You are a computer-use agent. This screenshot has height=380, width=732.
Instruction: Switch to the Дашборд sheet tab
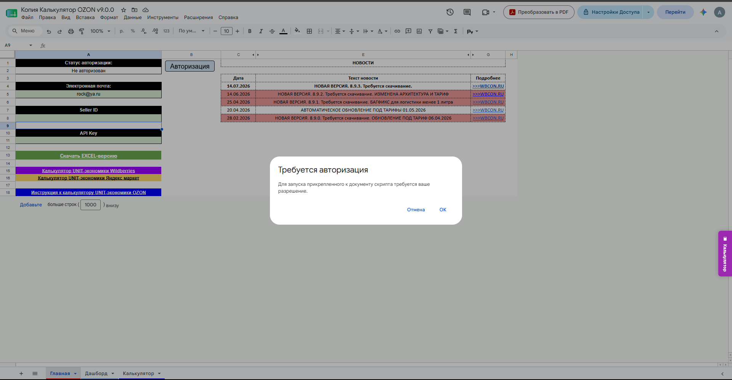pyautogui.click(x=96, y=374)
